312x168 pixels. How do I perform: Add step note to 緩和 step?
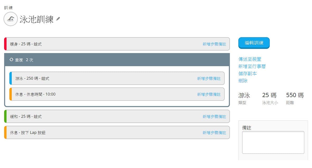[214, 117]
